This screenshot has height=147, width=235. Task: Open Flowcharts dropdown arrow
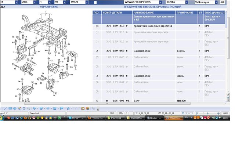tap(58, 108)
